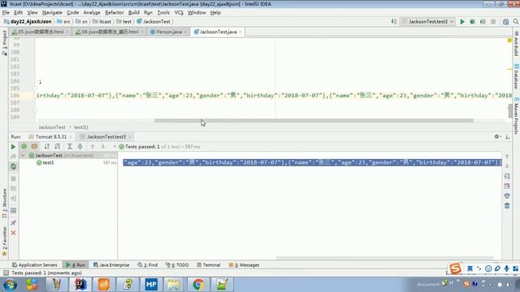Open Application Servers tool window
The height and width of the screenshot is (292, 520).
coord(34,265)
